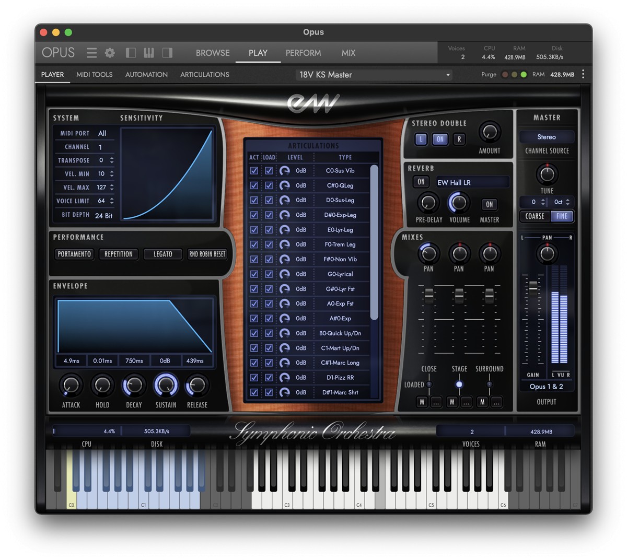Click the right panel layout icon

click(x=167, y=53)
